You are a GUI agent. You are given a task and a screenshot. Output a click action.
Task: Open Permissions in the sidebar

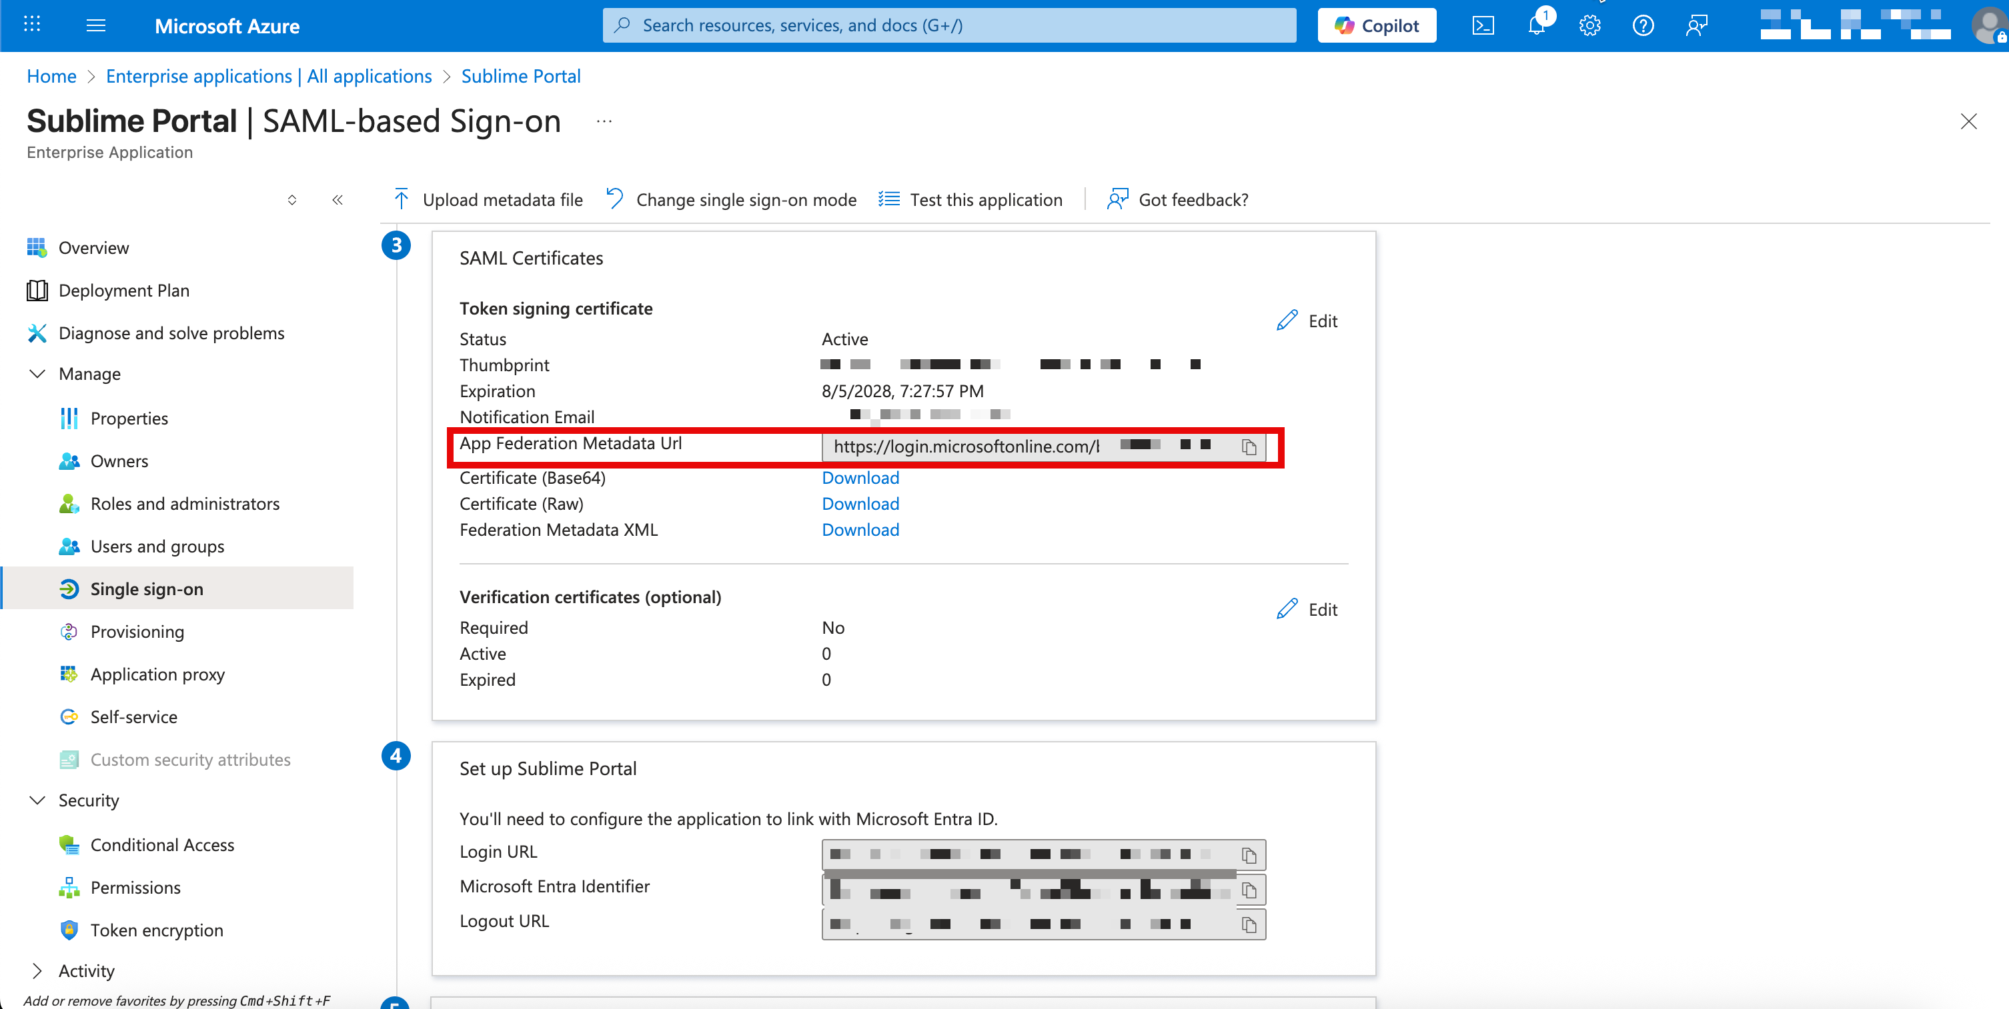click(135, 888)
